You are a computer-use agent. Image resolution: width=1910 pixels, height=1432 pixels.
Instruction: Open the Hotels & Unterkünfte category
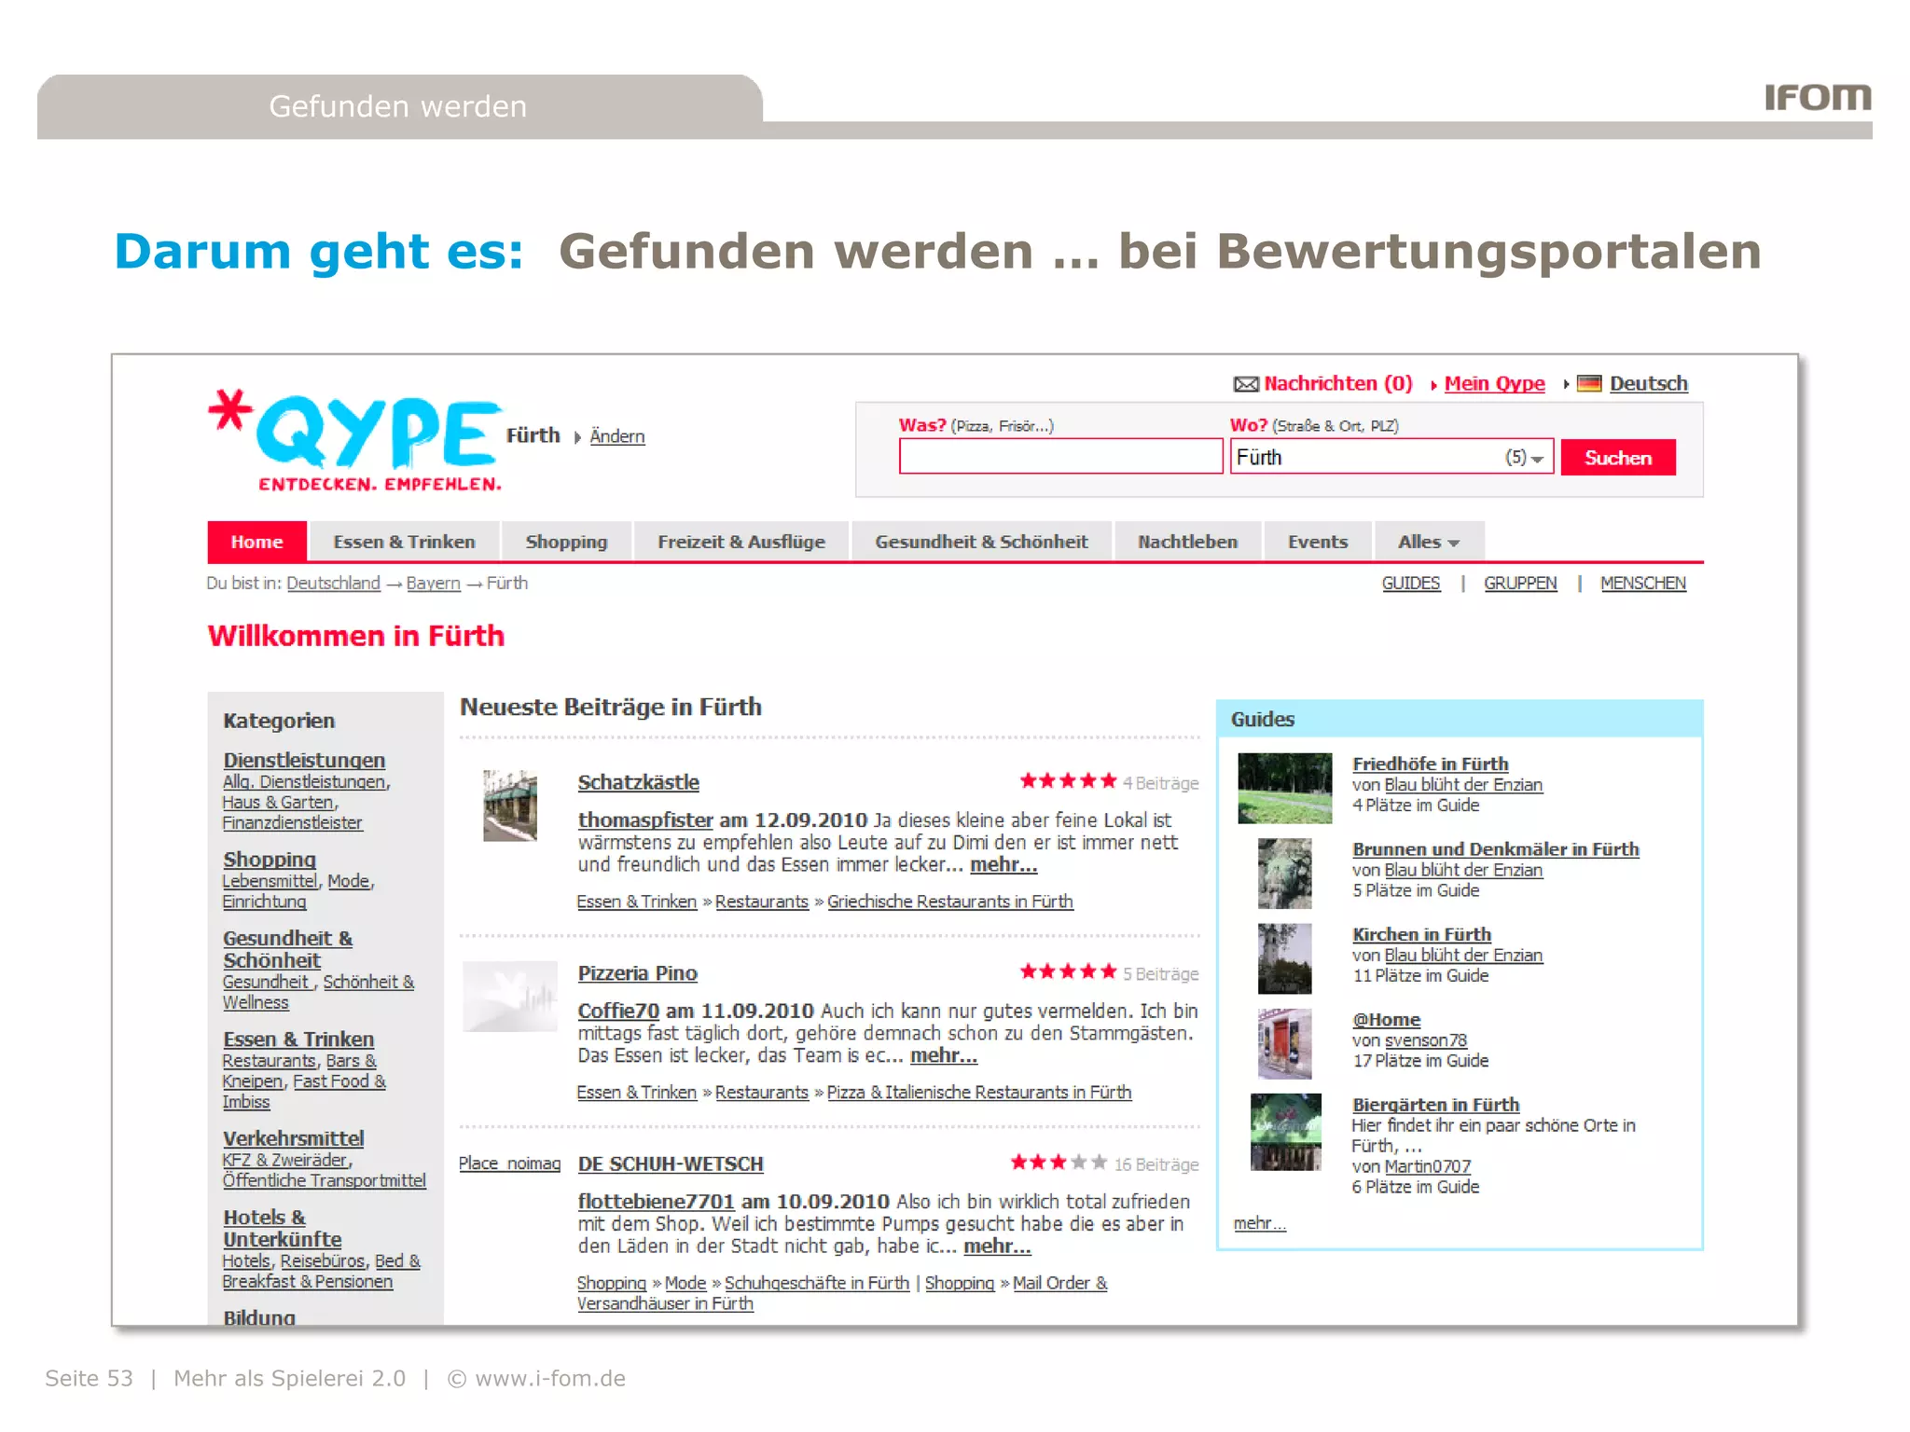click(x=282, y=1228)
